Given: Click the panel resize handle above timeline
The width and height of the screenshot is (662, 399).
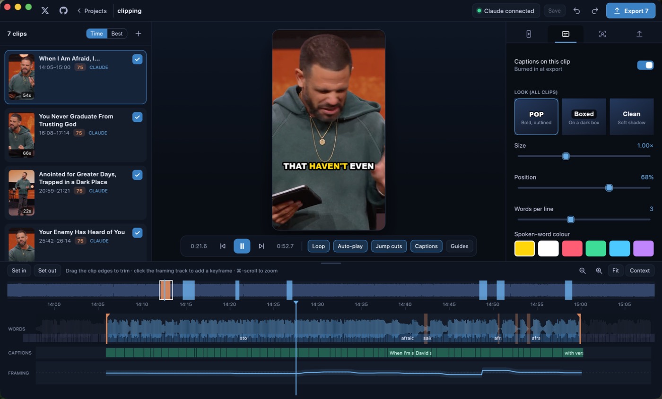Looking at the screenshot, I should click(331, 263).
